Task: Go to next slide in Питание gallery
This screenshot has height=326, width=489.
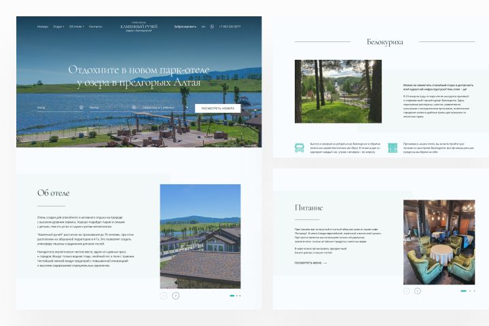Action: [418, 291]
